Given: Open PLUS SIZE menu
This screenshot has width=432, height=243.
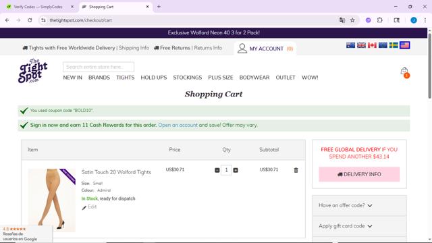Looking at the screenshot, I should [221, 78].
